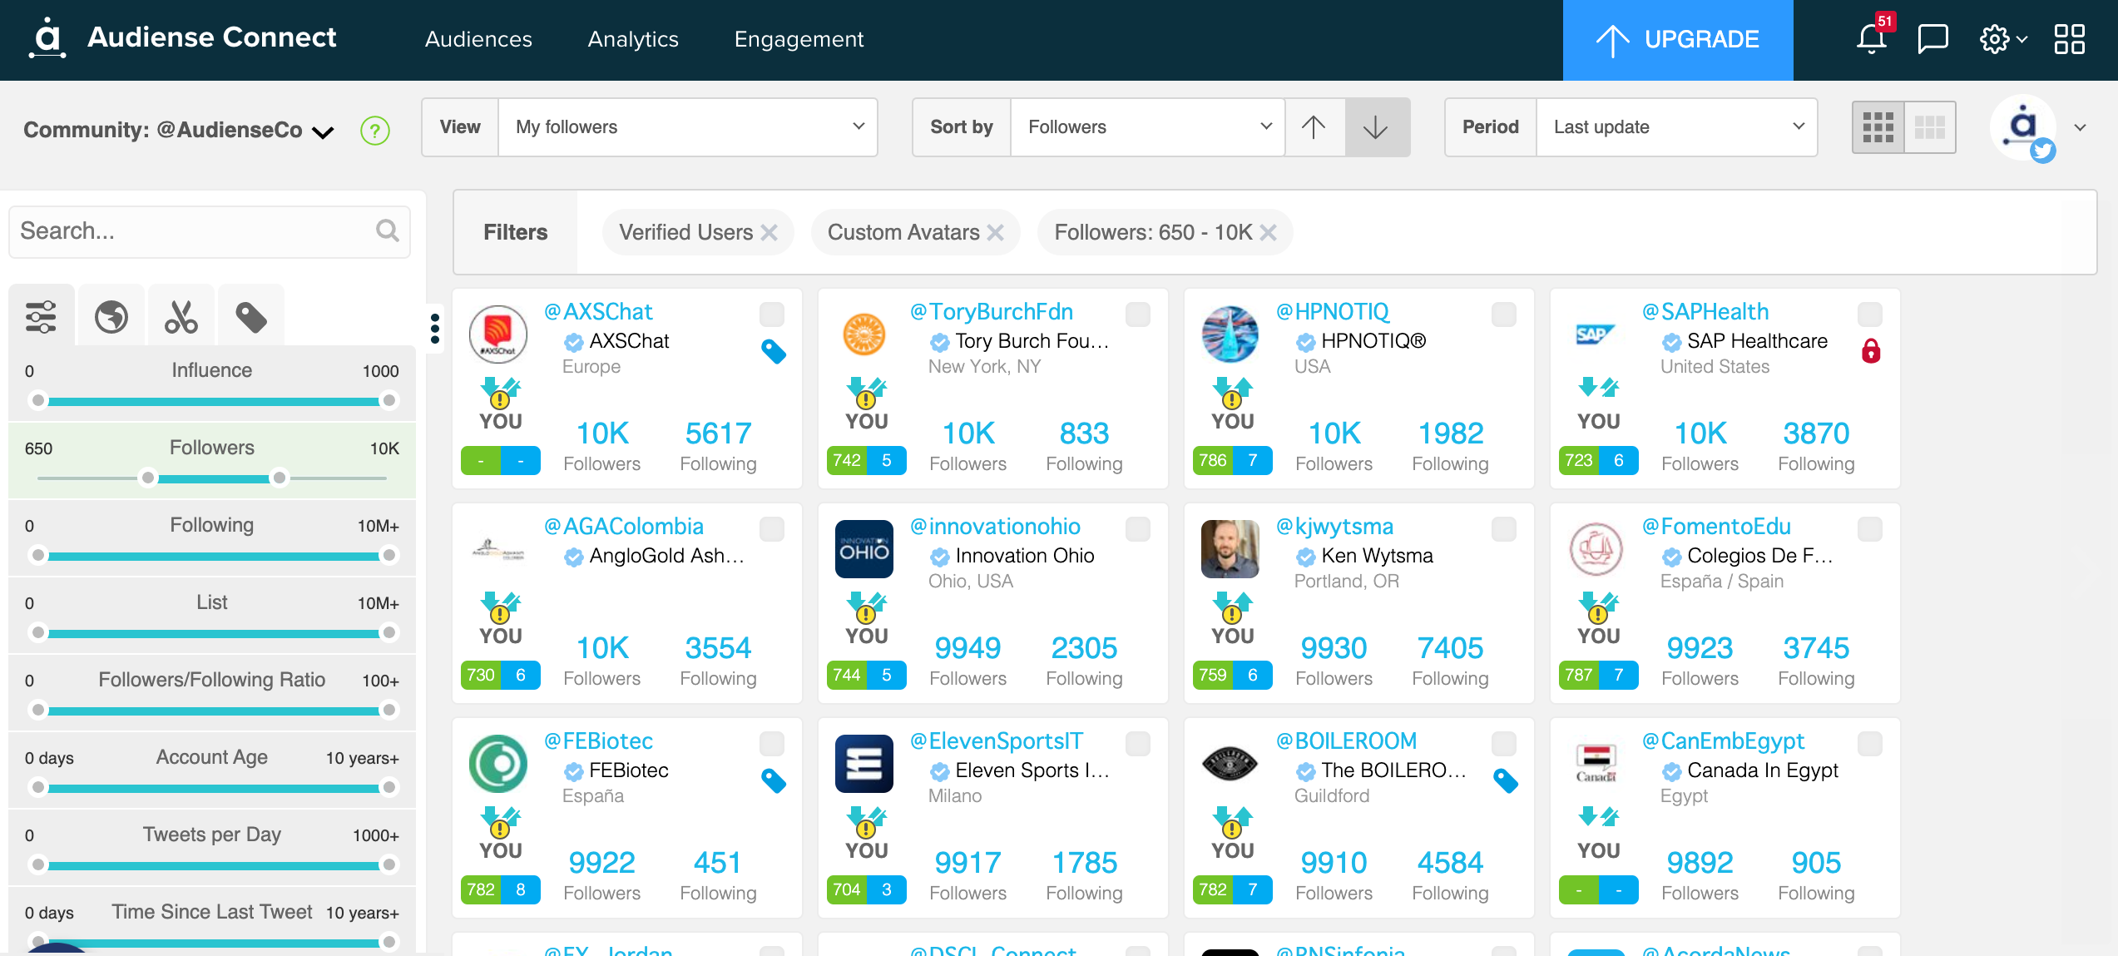The height and width of the screenshot is (956, 2118).
Task: Click the account avatar with Twitter badge
Action: point(2023,129)
